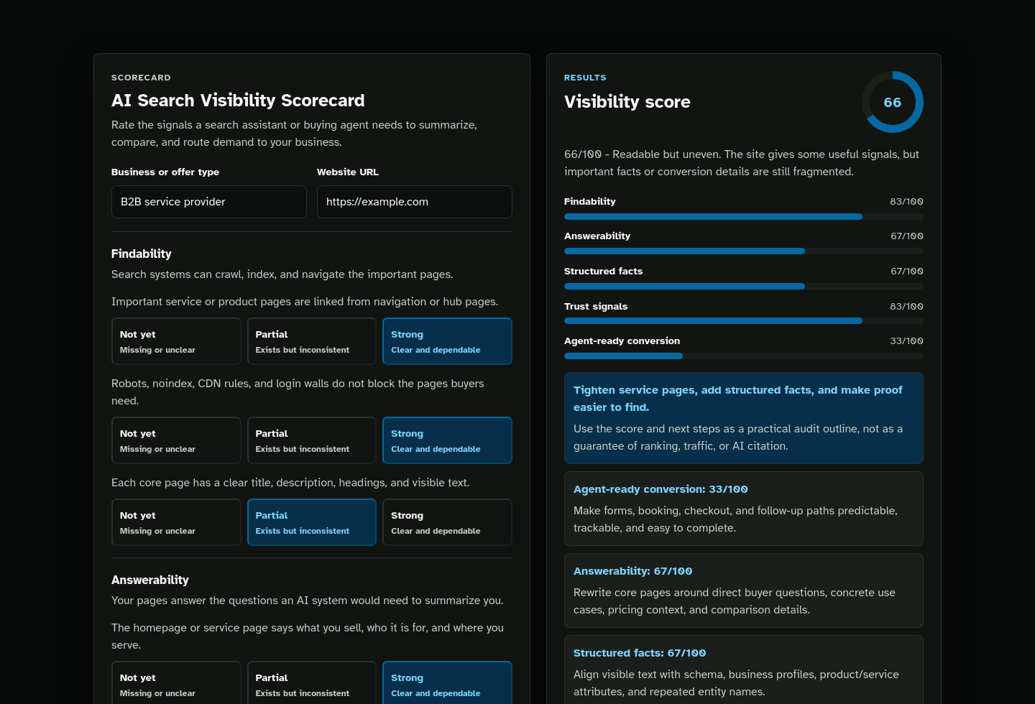Click the Agent-ready conversion '33/100' score value

tap(906, 341)
